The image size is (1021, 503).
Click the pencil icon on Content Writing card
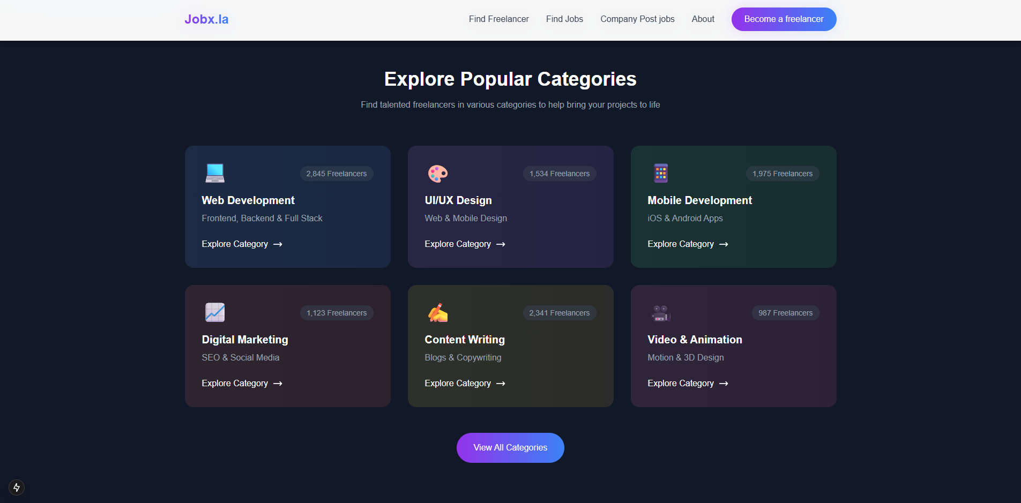437,312
